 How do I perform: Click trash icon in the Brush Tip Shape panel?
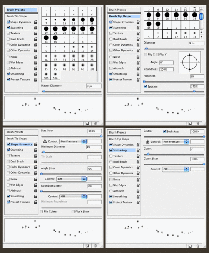(198, 124)
